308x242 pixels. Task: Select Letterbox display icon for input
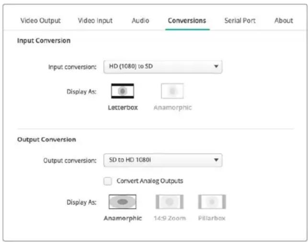pos(123,91)
